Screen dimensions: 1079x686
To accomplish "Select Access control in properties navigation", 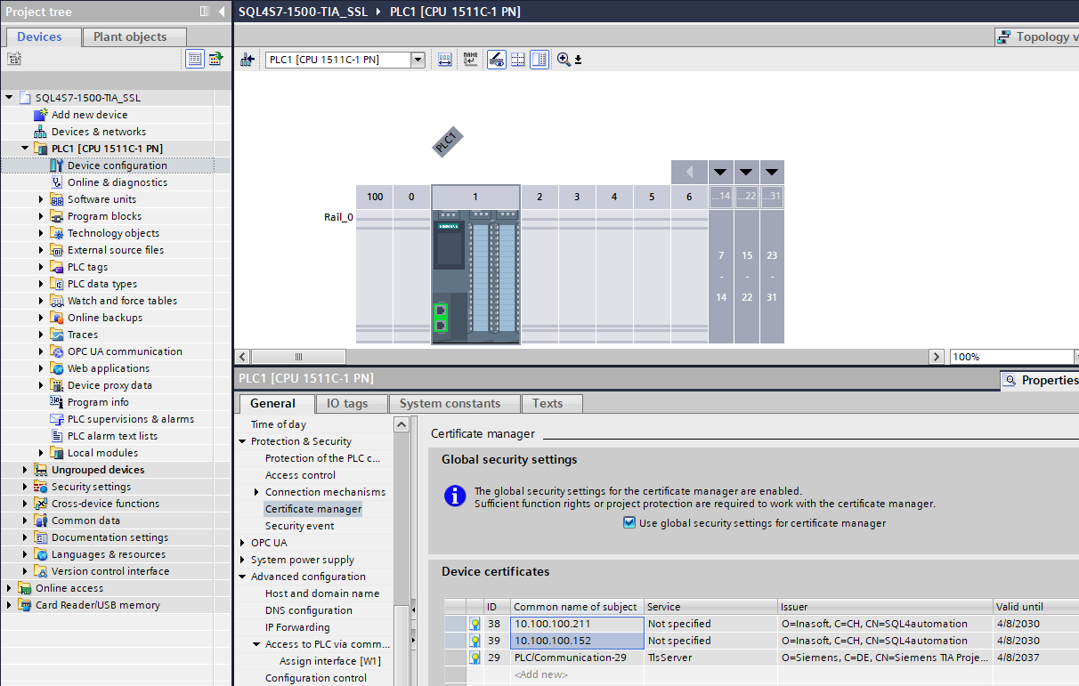I will (300, 475).
